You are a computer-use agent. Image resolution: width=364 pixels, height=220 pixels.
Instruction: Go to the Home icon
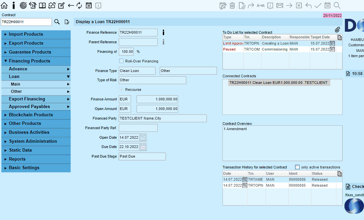[x=4, y=5]
